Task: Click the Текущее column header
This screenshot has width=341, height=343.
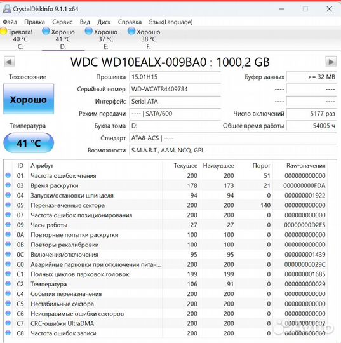Action: pos(185,166)
